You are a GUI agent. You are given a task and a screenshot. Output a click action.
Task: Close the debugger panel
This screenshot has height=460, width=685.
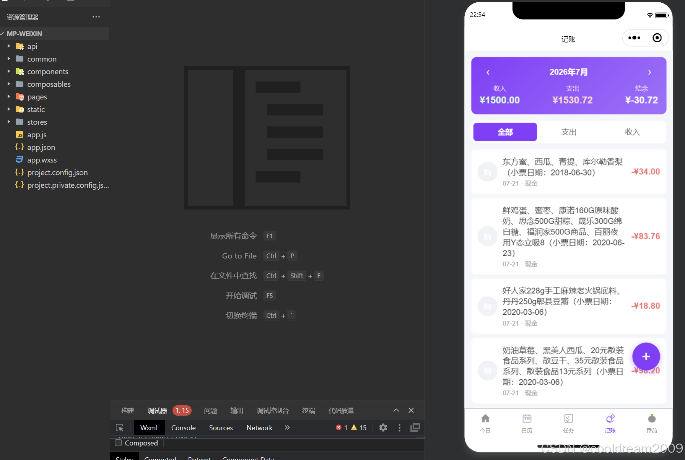(411, 410)
